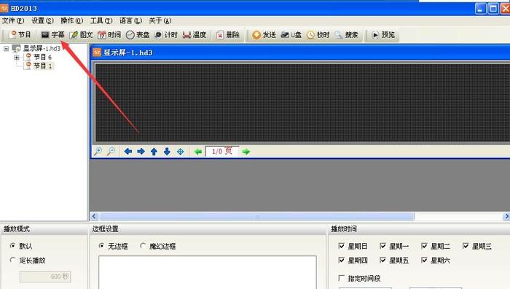Add a 温度 temperature area
This screenshot has width=510, height=289.
pyautogui.click(x=195, y=34)
